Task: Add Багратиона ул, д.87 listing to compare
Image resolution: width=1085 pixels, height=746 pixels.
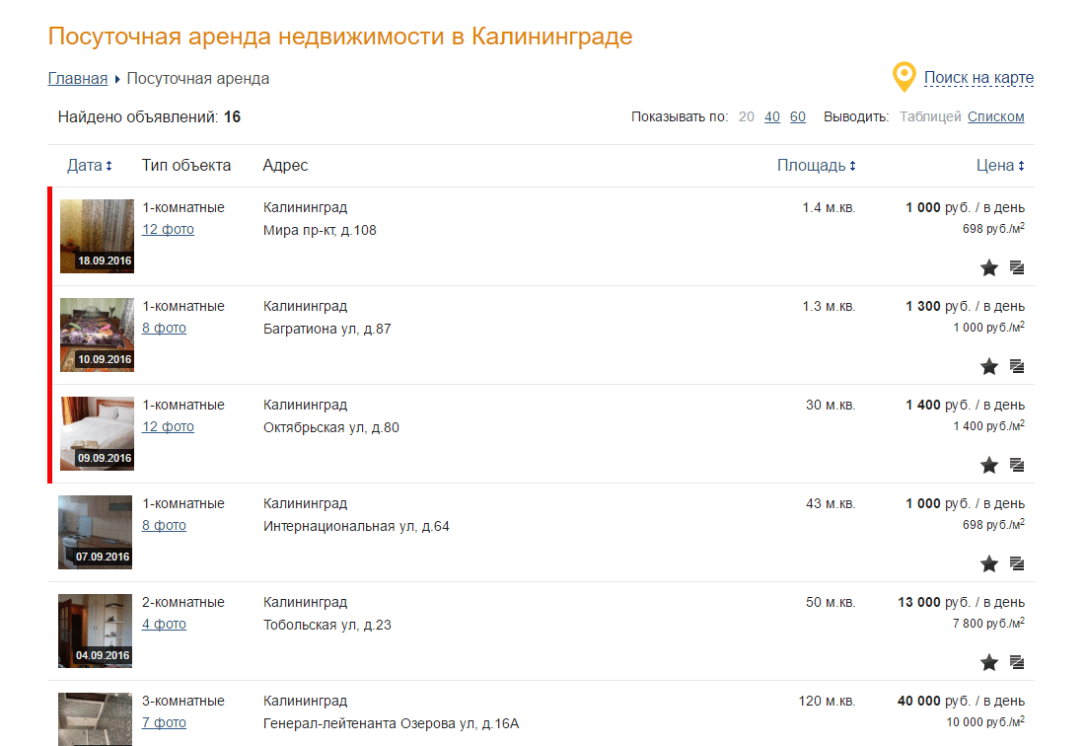Action: (1017, 366)
